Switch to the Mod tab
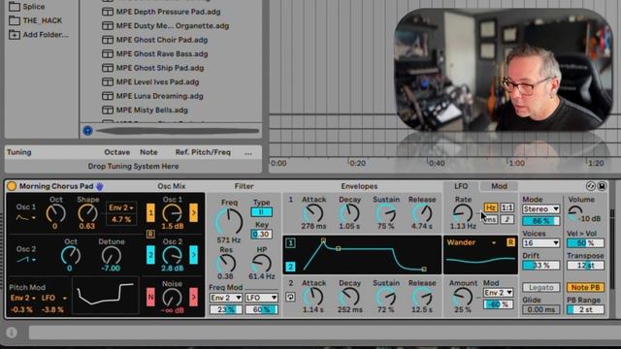 499,186
